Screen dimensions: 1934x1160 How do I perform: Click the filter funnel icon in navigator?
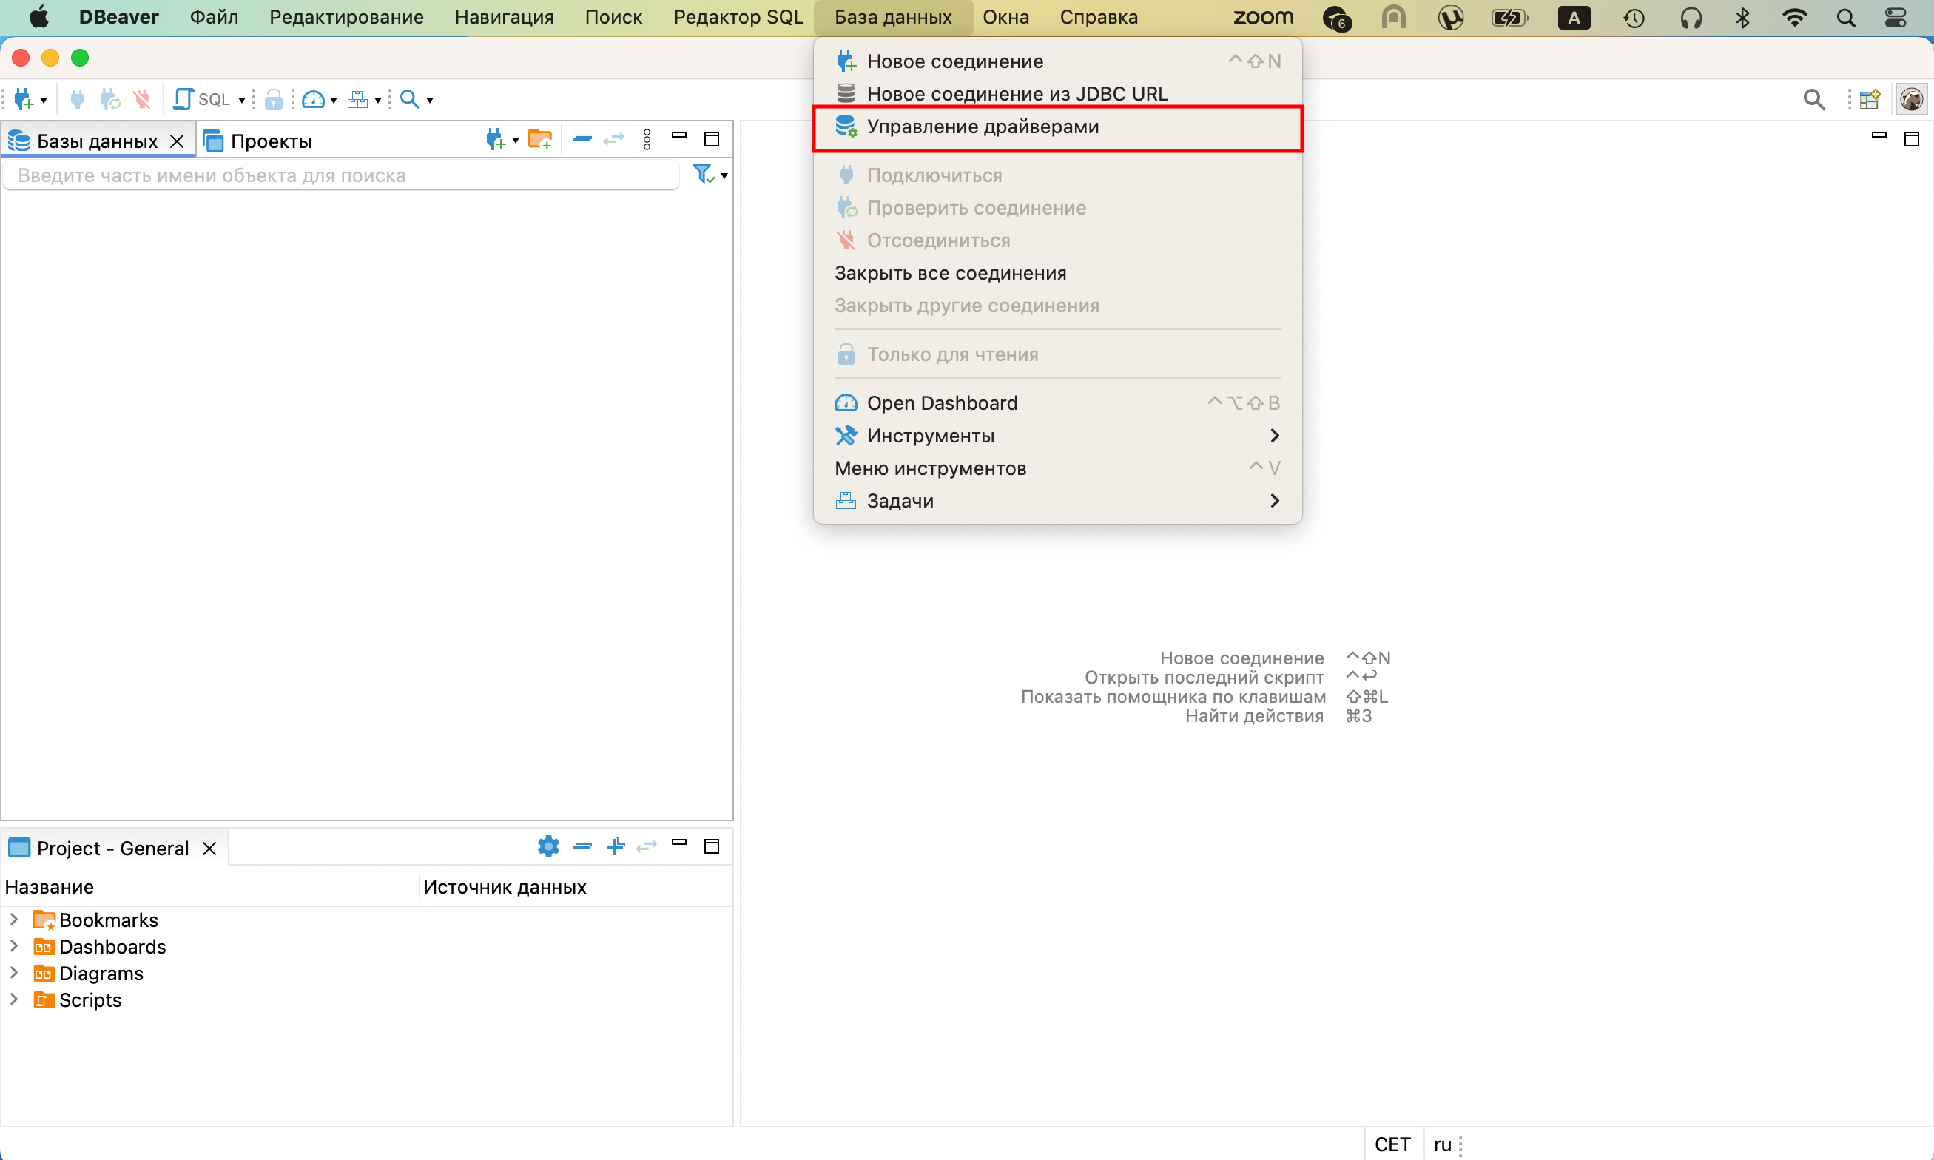703,175
